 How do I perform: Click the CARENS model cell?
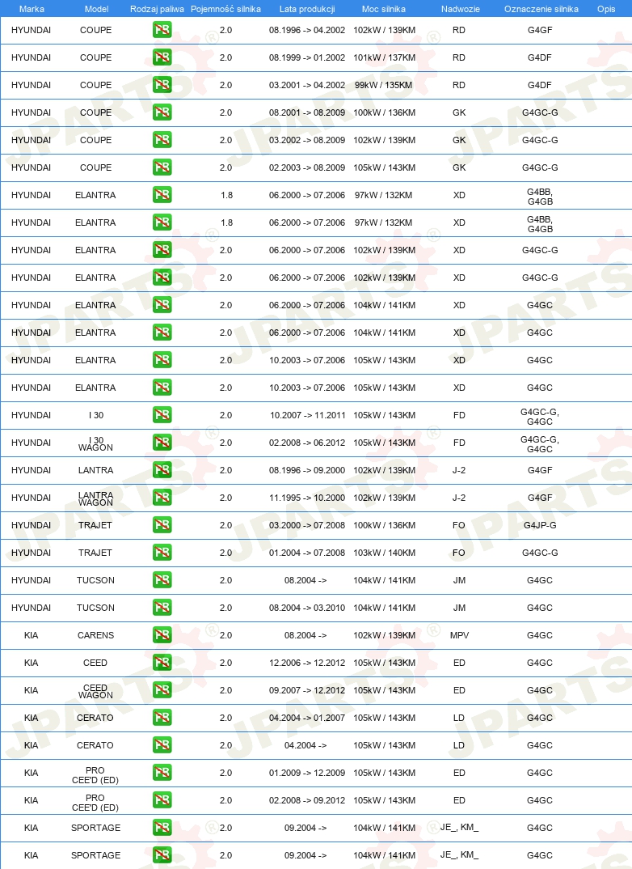(95, 635)
